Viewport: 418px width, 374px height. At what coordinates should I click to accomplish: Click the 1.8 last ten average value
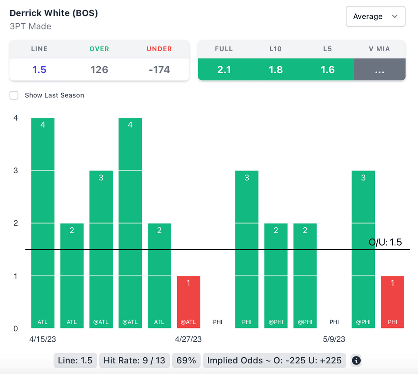[276, 69]
